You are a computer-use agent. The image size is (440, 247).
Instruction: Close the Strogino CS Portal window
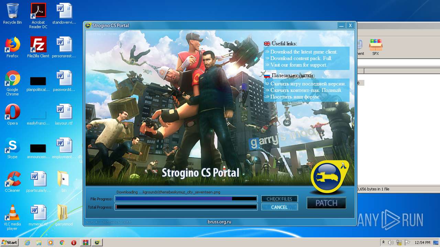(350, 25)
